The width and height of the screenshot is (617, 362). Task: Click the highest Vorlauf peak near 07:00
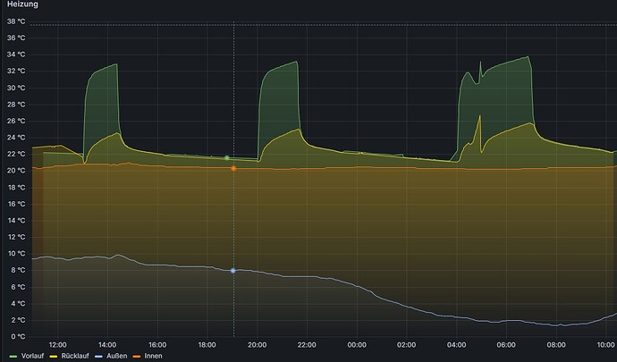click(x=528, y=57)
